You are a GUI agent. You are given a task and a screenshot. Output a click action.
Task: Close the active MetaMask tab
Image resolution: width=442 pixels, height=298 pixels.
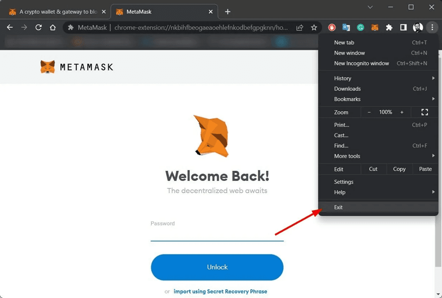click(211, 11)
